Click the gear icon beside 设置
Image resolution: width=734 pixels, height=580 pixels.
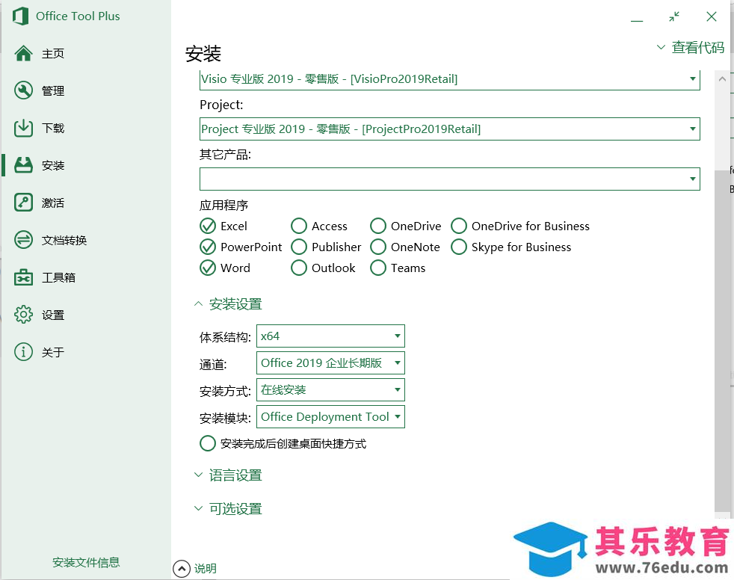coord(23,315)
